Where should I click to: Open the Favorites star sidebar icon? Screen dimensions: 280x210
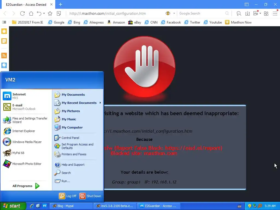coord(4,31)
